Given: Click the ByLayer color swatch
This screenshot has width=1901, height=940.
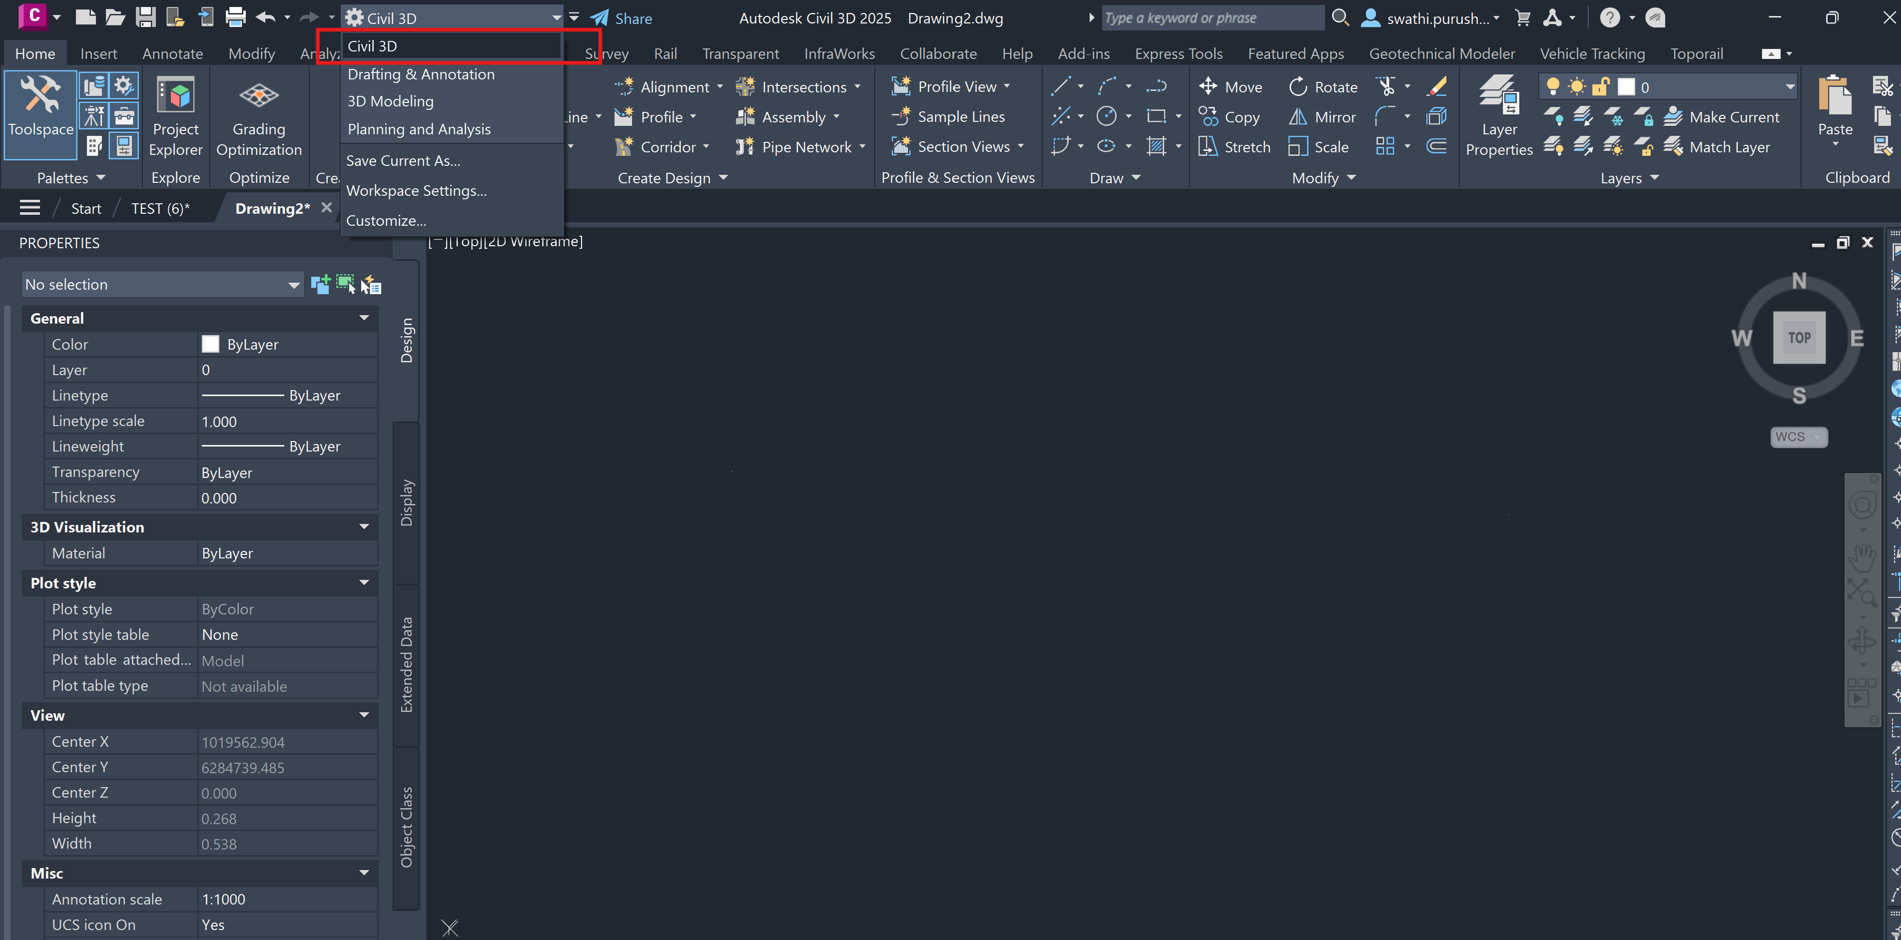Looking at the screenshot, I should 210,345.
